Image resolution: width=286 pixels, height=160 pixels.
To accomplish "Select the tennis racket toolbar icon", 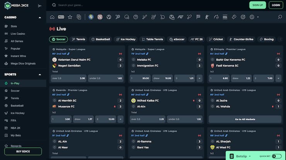I will tap(118, 17).
